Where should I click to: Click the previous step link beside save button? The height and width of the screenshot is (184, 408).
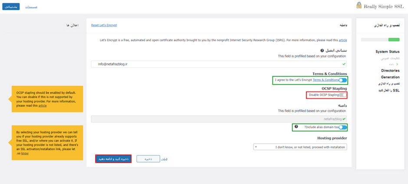point(165,159)
